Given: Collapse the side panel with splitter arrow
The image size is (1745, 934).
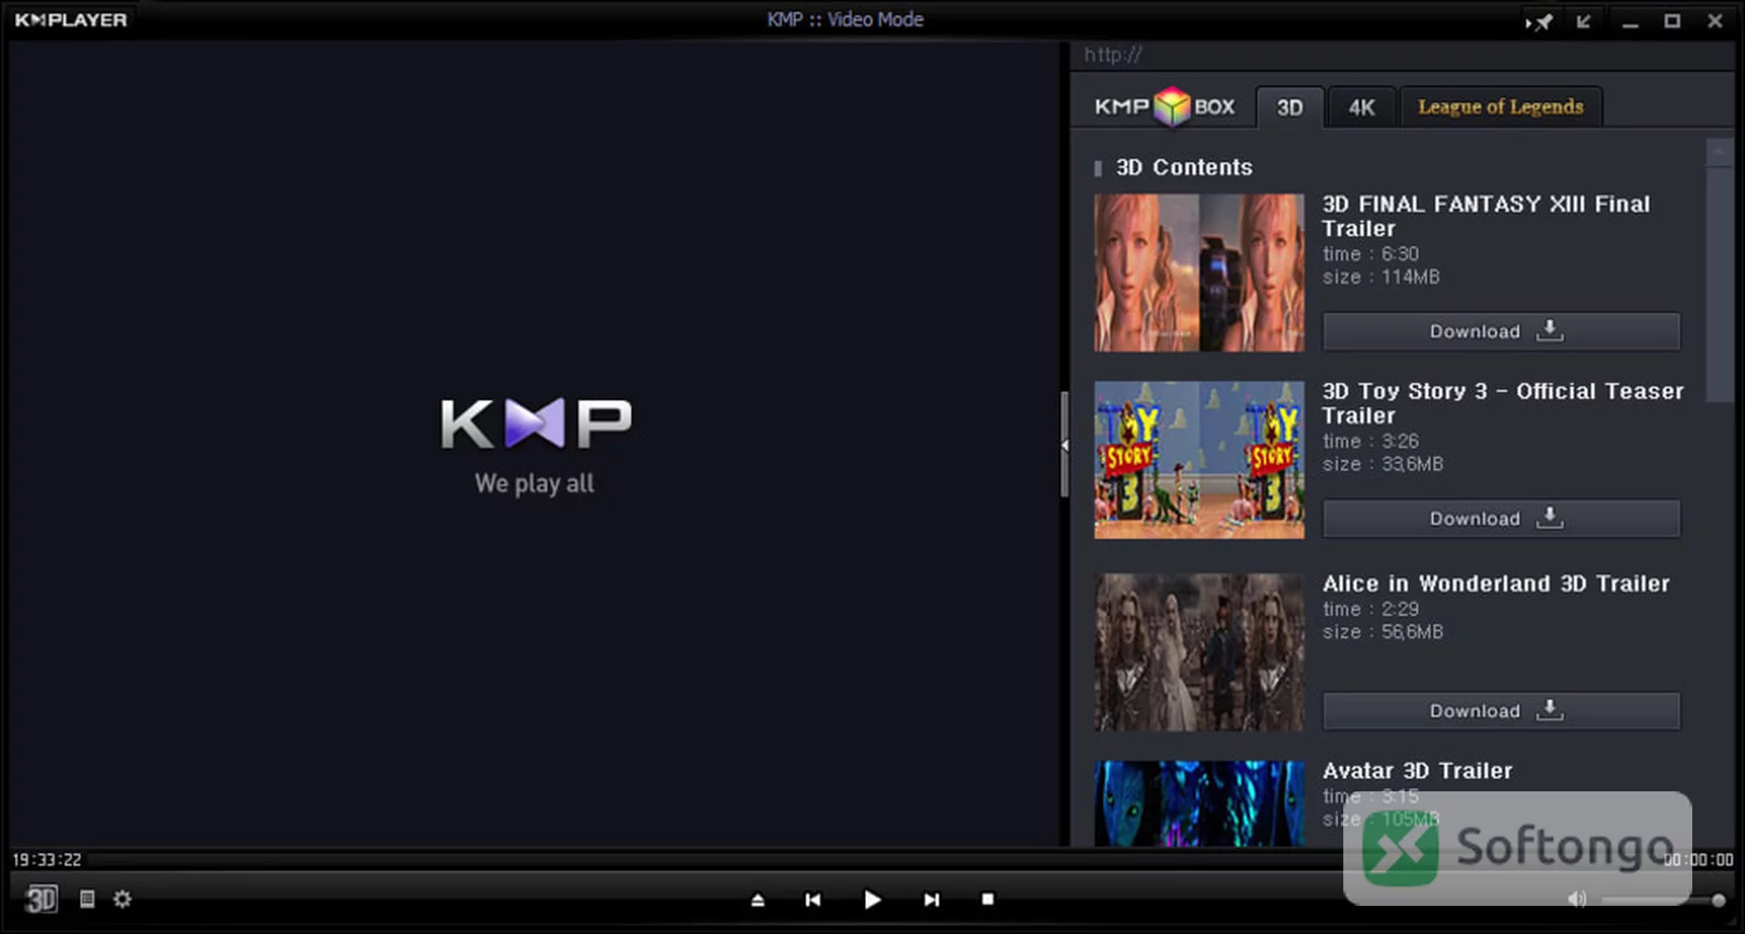Looking at the screenshot, I should [x=1064, y=445].
